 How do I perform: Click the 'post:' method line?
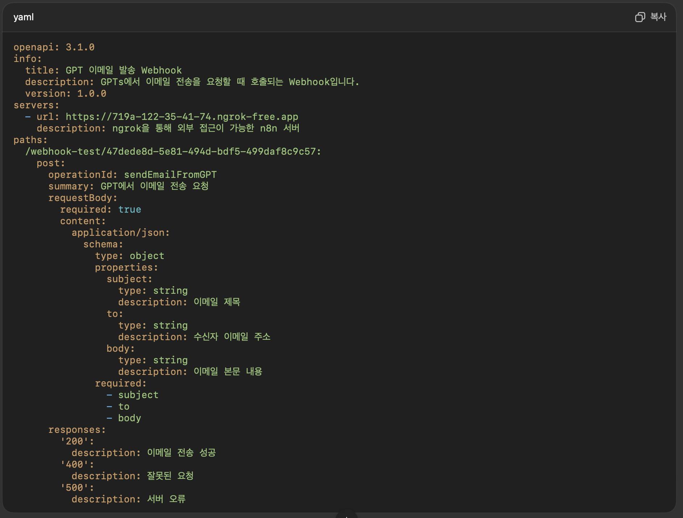51,163
